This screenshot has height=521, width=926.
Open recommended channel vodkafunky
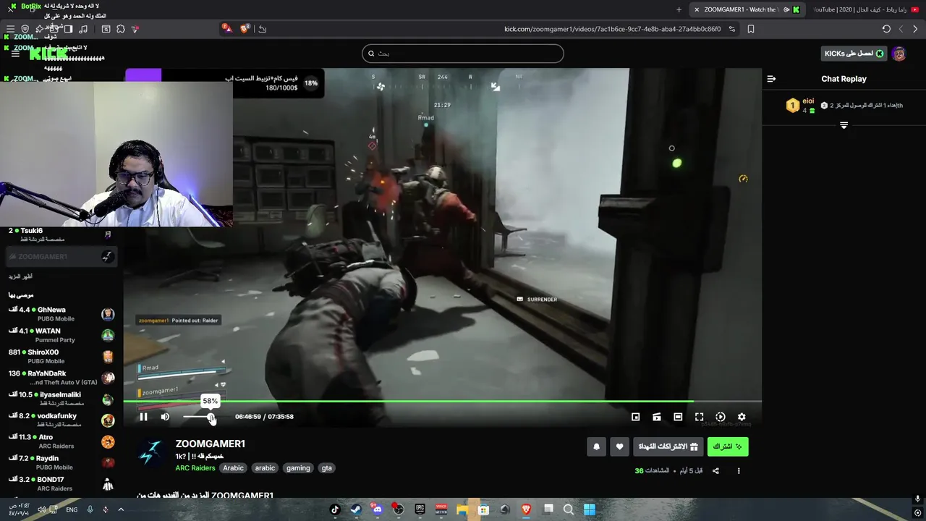61,420
